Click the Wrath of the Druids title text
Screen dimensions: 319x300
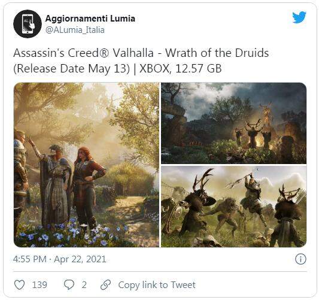(217, 53)
